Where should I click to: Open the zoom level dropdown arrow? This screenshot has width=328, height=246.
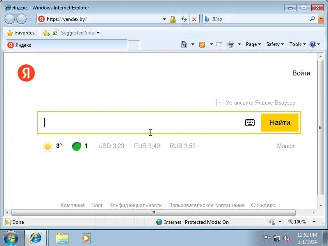tap(314, 222)
